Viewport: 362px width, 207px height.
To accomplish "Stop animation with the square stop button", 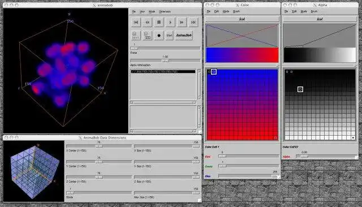I will (x=159, y=22).
